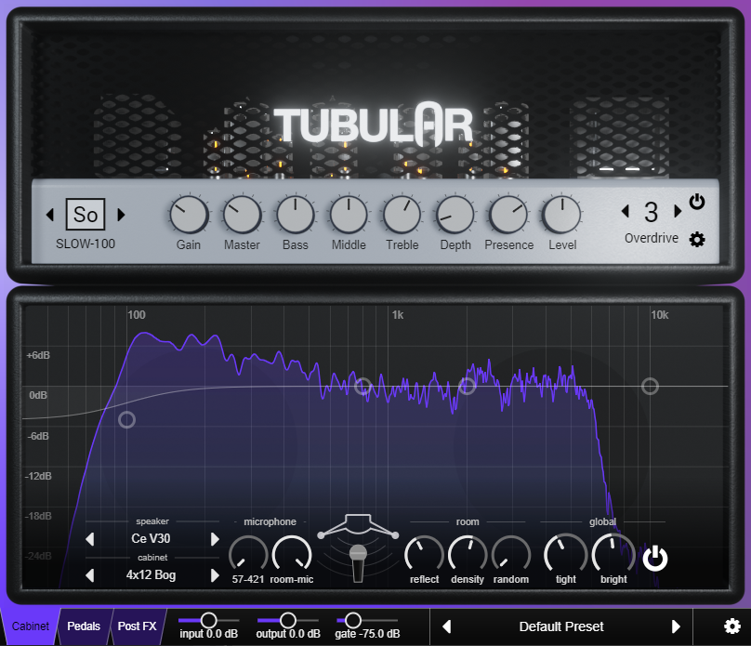Viewport: 751px width, 646px height.
Task: Open global plugin settings gear
Action: (x=731, y=626)
